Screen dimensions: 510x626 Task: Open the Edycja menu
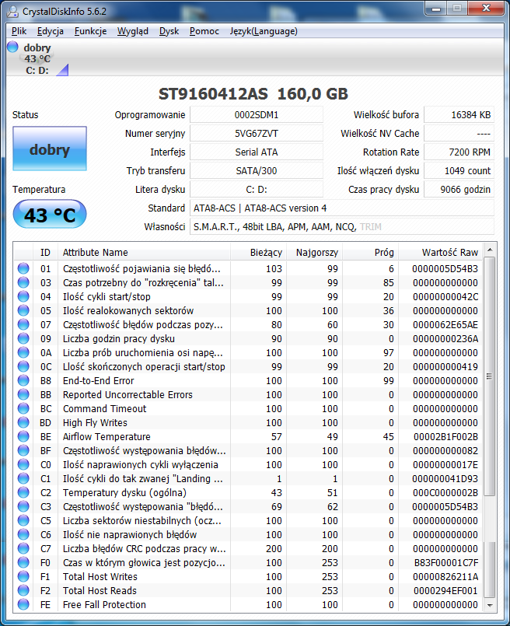51,31
